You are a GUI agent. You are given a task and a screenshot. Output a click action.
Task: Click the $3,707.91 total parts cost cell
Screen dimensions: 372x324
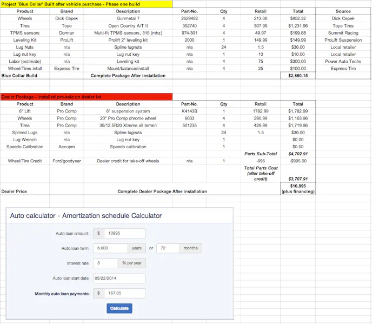click(x=298, y=179)
